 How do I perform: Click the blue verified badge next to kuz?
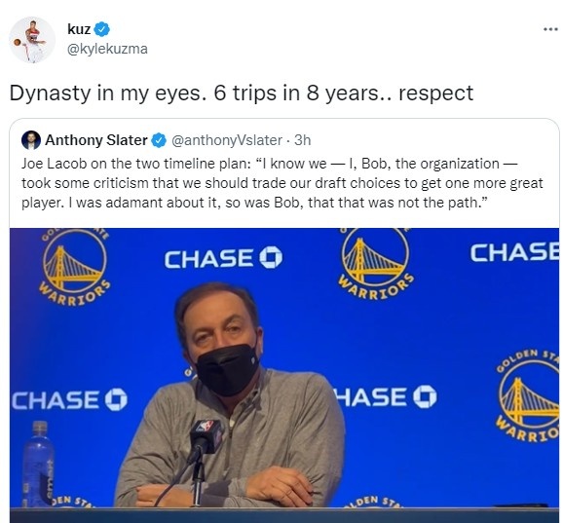102,29
